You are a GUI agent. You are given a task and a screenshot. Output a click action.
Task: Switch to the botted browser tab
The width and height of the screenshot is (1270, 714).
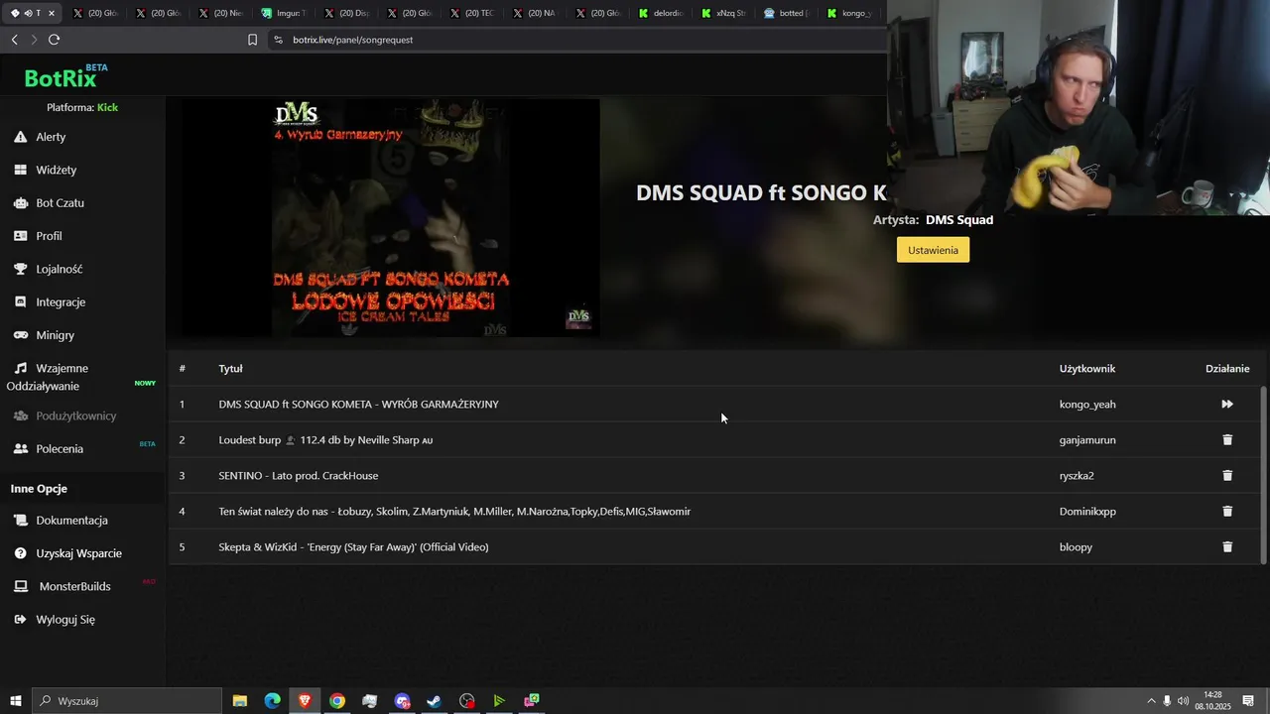pos(786,13)
